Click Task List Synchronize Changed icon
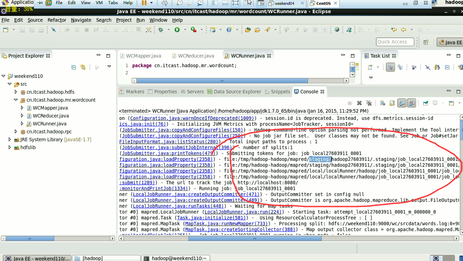The width and height of the screenshot is (463, 261). pyautogui.click(x=460, y=67)
